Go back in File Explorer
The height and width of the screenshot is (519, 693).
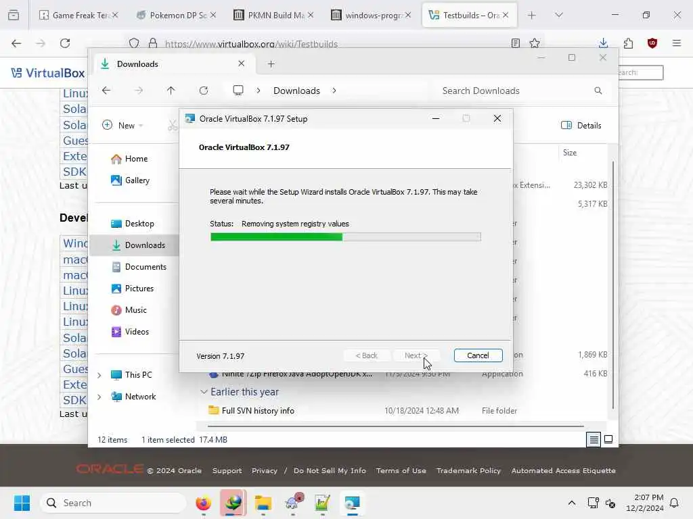[106, 91]
